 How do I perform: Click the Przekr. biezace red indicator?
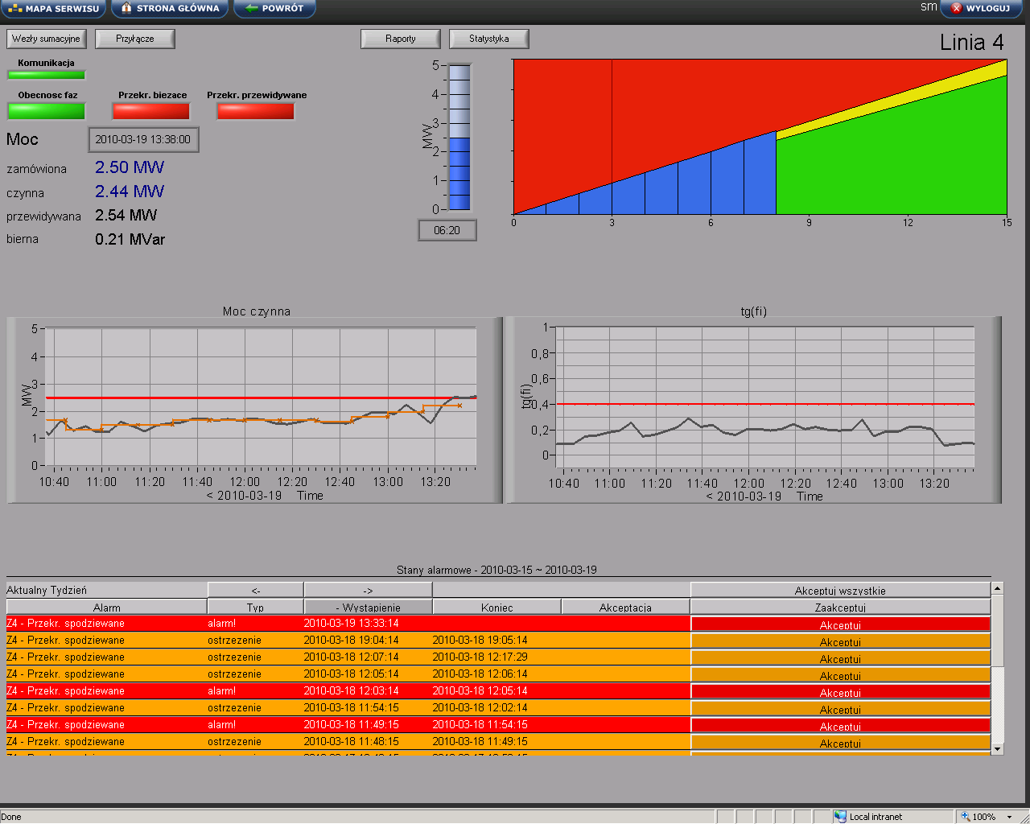[x=150, y=111]
